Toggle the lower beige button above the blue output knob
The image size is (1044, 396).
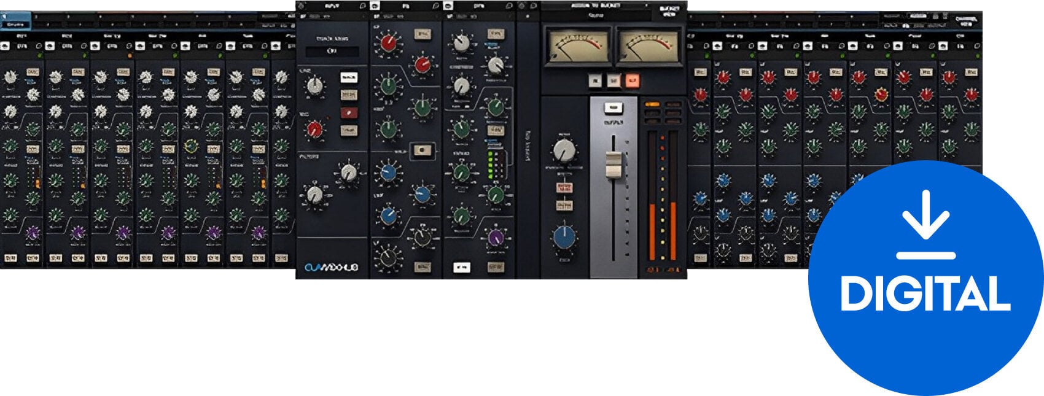[564, 206]
